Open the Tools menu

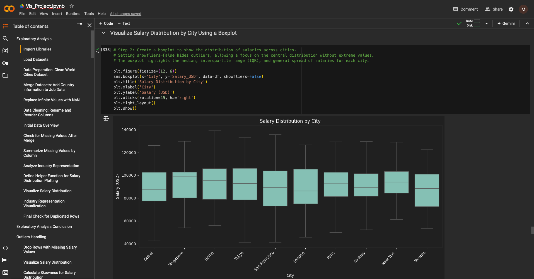89,14
